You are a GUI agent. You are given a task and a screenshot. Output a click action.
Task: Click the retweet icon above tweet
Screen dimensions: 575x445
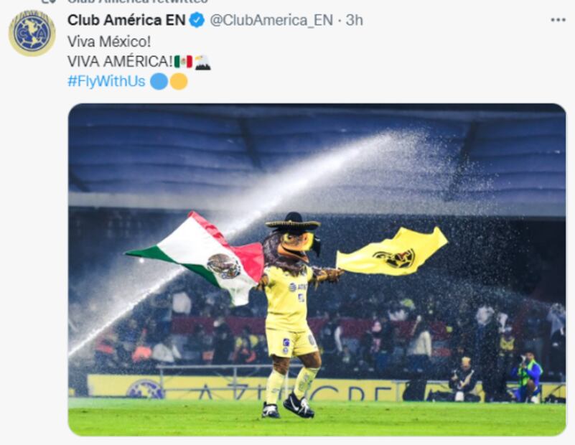coord(48,1)
